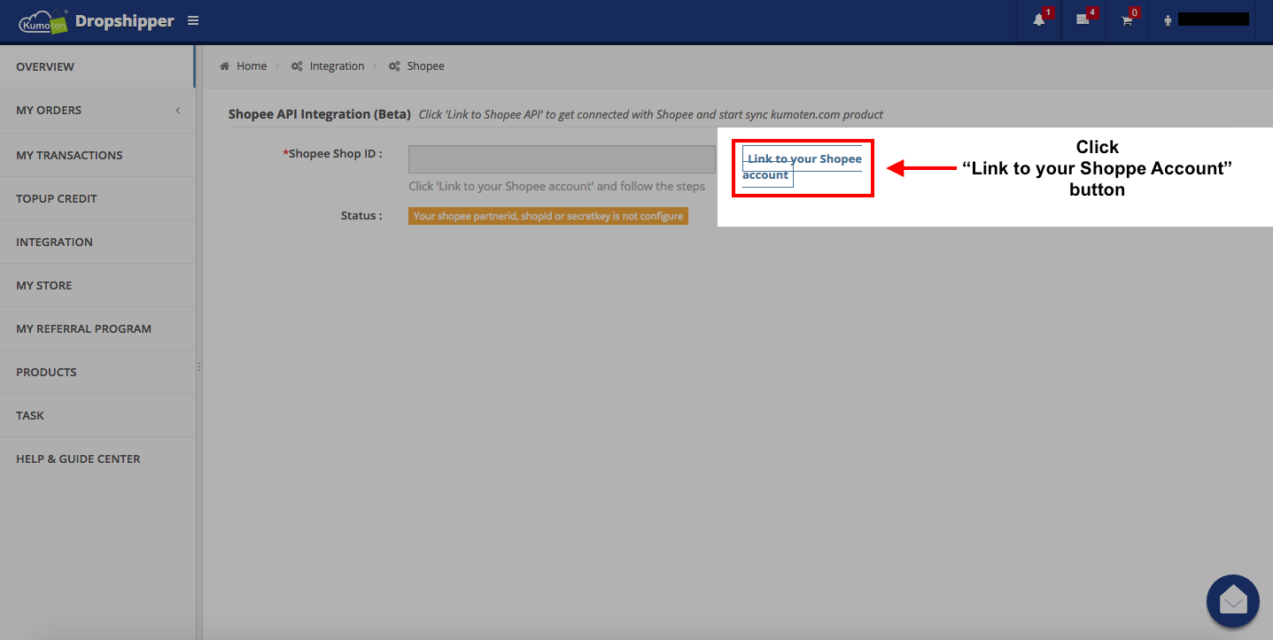1273x640 pixels.
Task: Click the Shopee API Integration (Beta) heading
Action: (x=320, y=114)
